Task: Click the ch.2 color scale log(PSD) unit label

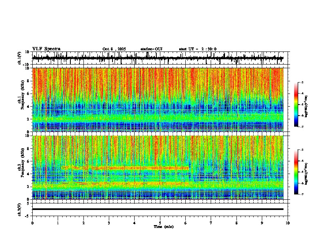Action: click(x=306, y=174)
